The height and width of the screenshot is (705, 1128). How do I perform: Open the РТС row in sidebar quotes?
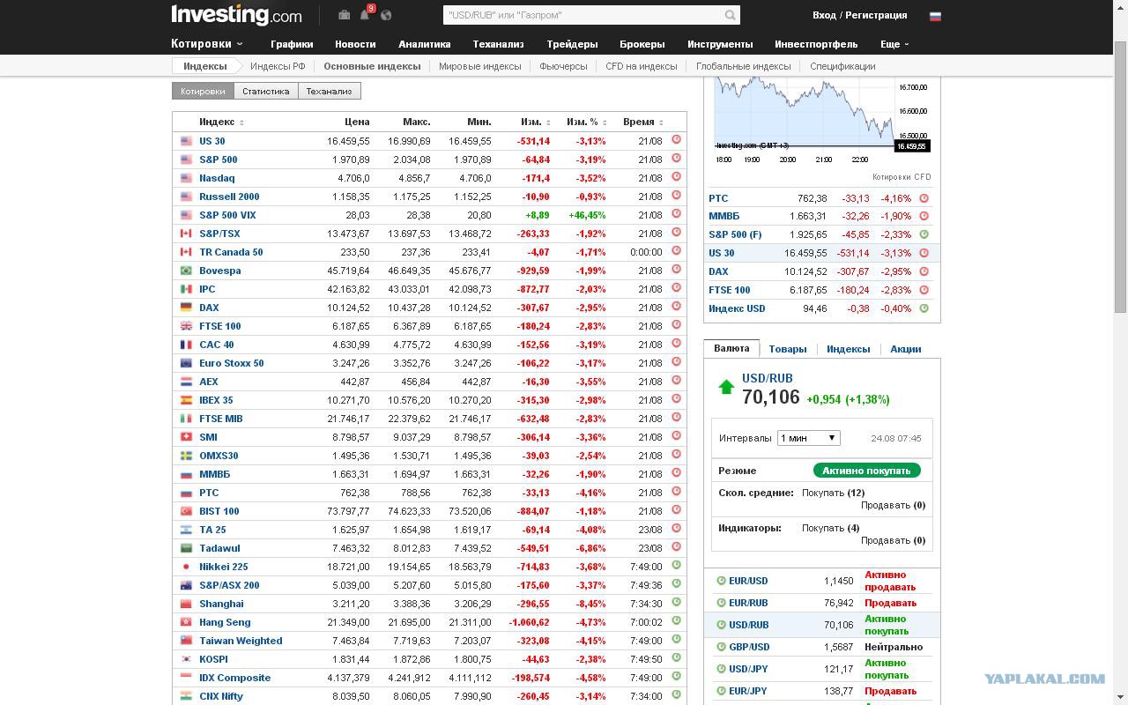point(821,198)
